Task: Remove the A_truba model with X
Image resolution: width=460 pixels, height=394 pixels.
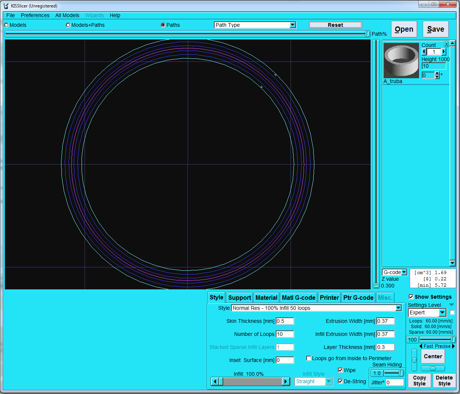Action: click(446, 44)
